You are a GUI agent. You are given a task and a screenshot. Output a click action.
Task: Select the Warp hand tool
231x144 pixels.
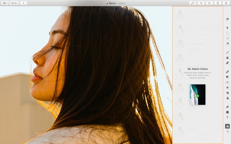(228, 98)
